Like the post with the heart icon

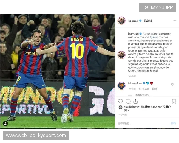(x=120, y=101)
